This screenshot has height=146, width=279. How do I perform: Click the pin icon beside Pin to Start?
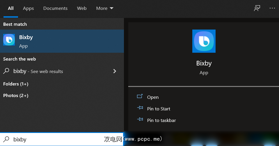click(x=140, y=107)
